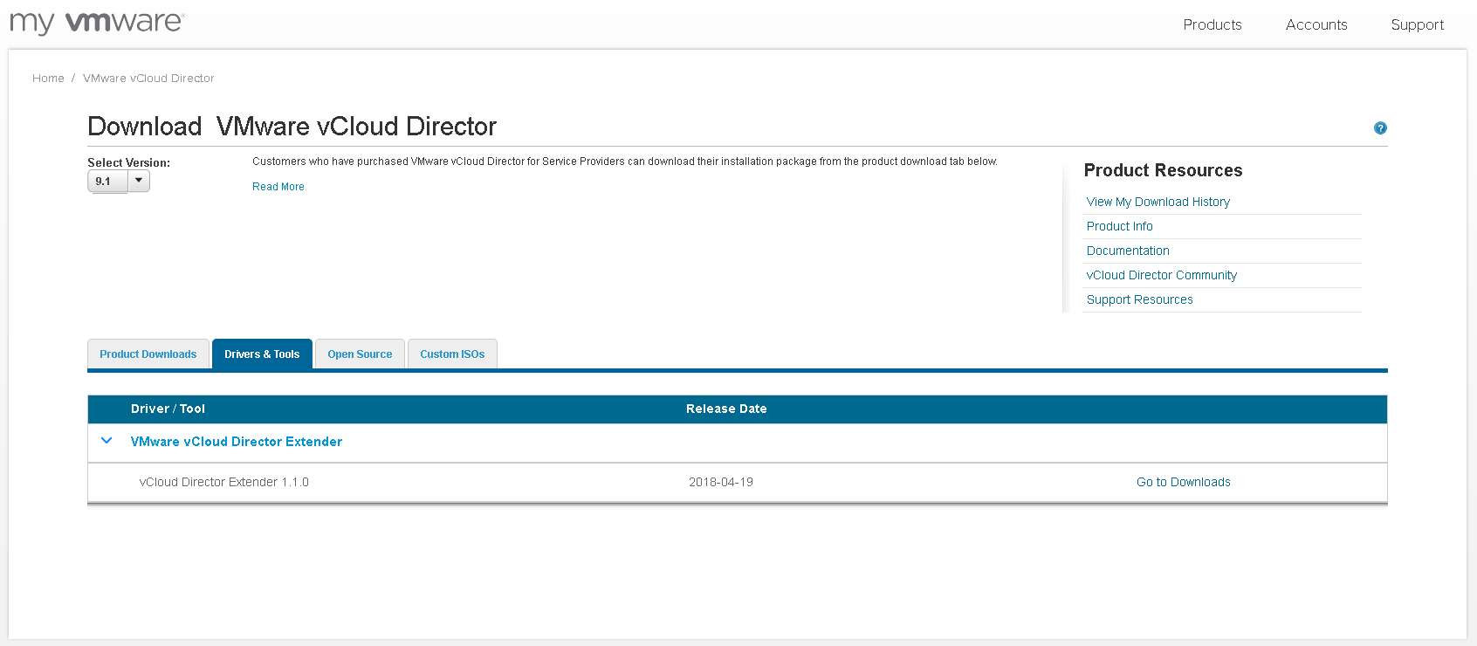
Task: Click the Download VMware vCloud Director heading
Action: (x=292, y=127)
